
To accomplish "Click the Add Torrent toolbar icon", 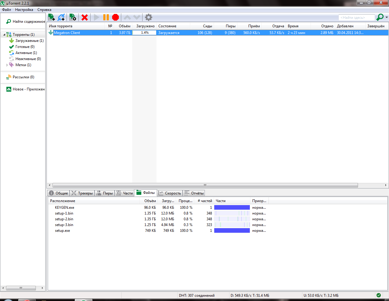I will [51, 17].
